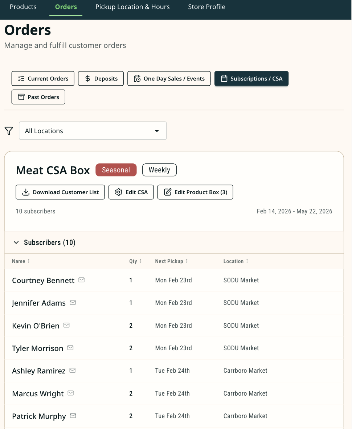Image resolution: width=352 pixels, height=429 pixels.
Task: Click the pencil icon on Edit Product Box
Action: pyautogui.click(x=168, y=192)
